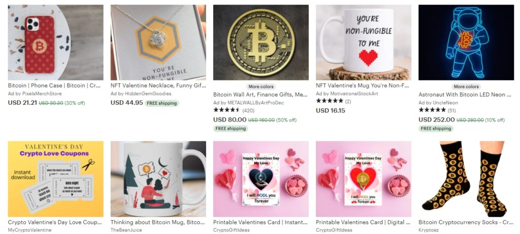Screen dimensions: 520x234
Task: Open the Bitcoin socks product photo
Action: 466,179
